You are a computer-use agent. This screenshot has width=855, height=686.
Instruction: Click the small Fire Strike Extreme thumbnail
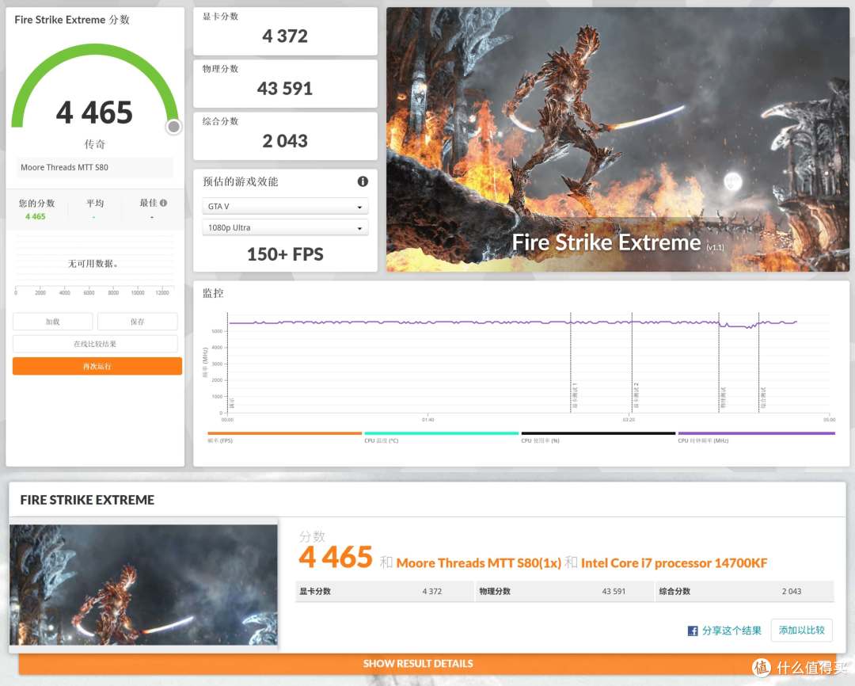(x=143, y=585)
